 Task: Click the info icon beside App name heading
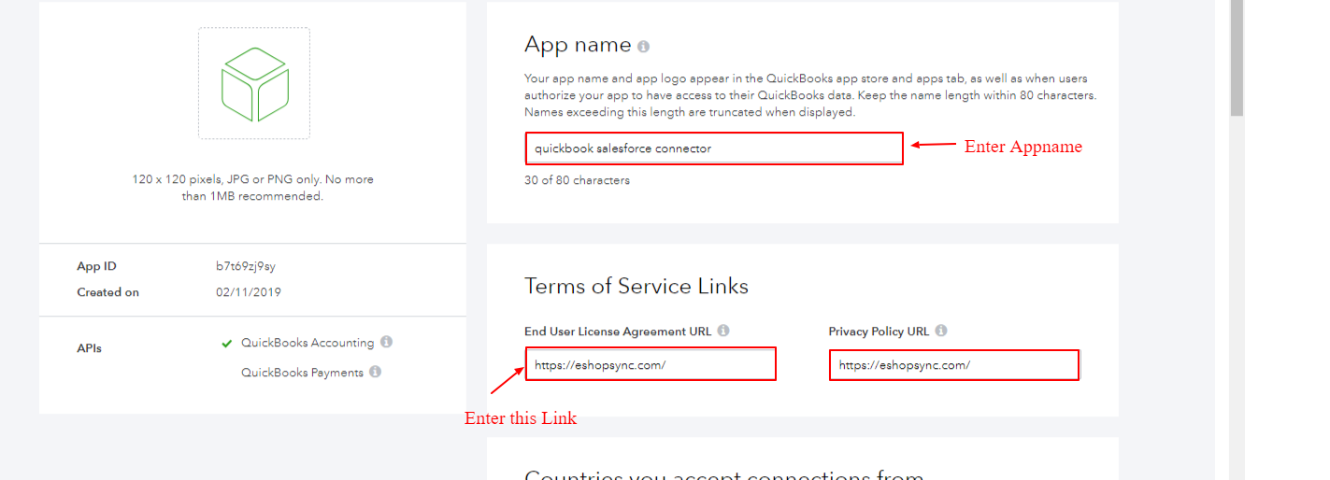pyautogui.click(x=643, y=47)
